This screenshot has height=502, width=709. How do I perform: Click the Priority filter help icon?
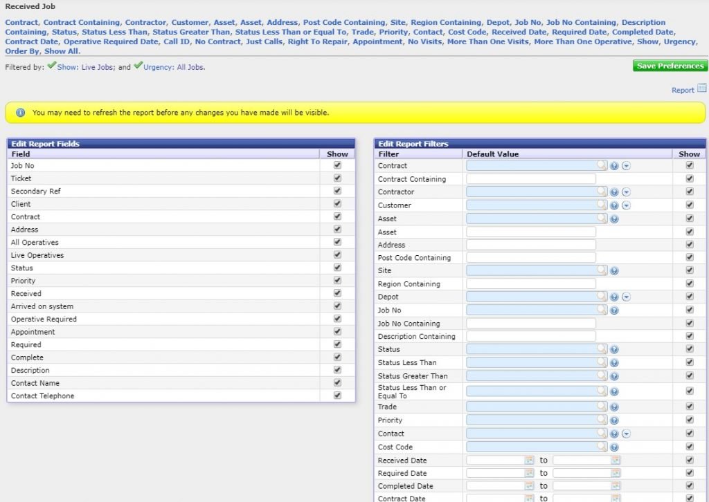[x=614, y=420]
